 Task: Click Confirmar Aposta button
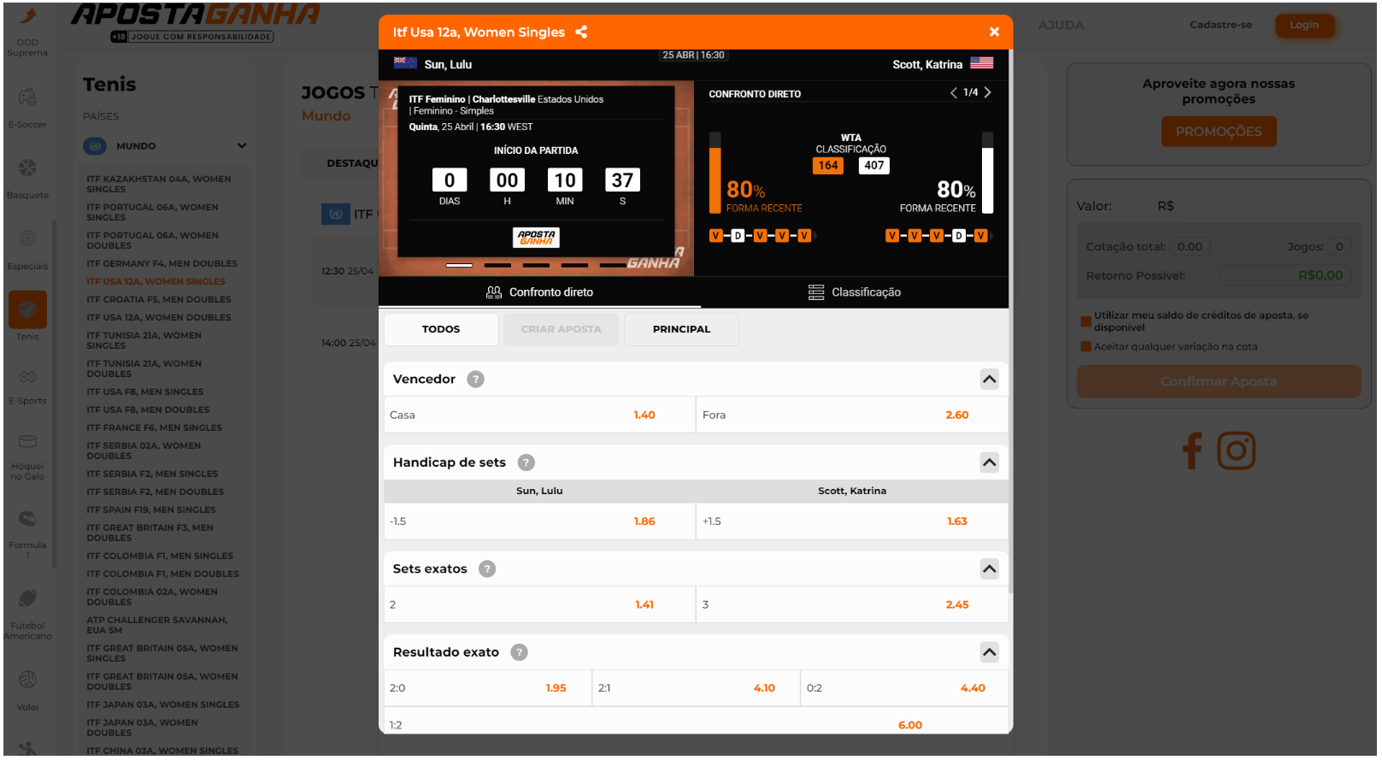coord(1218,381)
